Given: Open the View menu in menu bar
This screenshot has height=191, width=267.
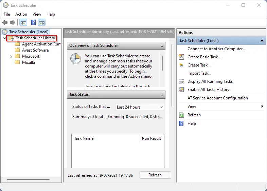Looking at the screenshot, I should [x=37, y=14].
